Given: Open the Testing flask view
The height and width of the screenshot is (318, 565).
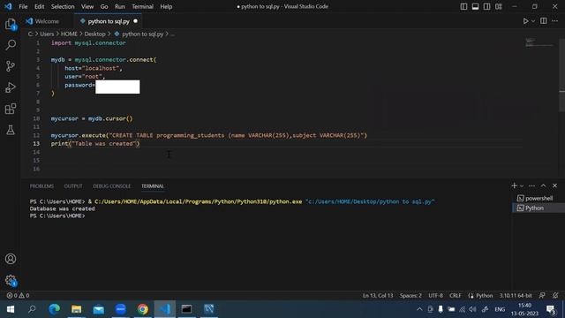Looking at the screenshot, I should point(11,130).
